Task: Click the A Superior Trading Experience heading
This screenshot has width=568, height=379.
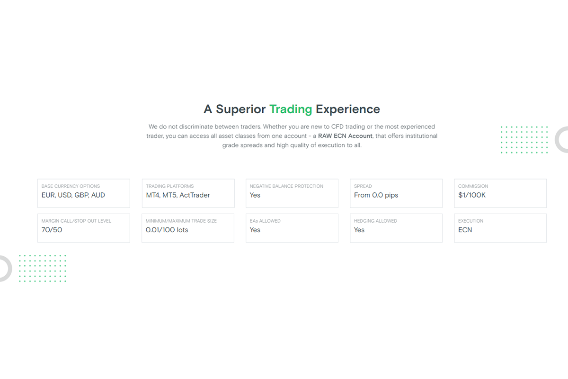Action: [292, 109]
